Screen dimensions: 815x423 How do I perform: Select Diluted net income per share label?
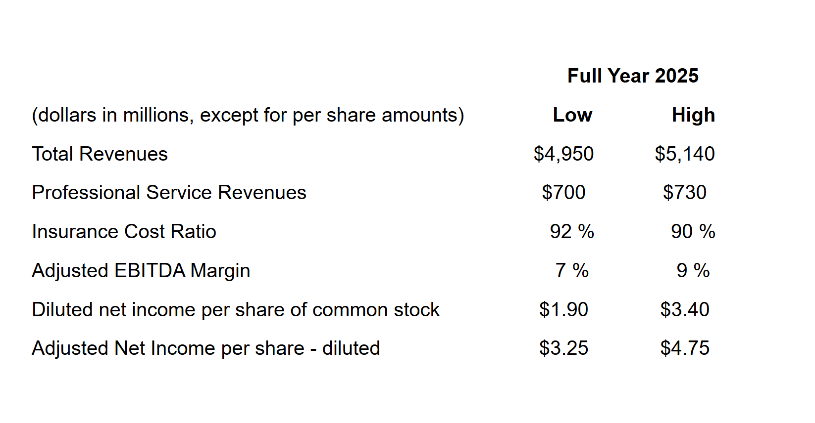236,310
